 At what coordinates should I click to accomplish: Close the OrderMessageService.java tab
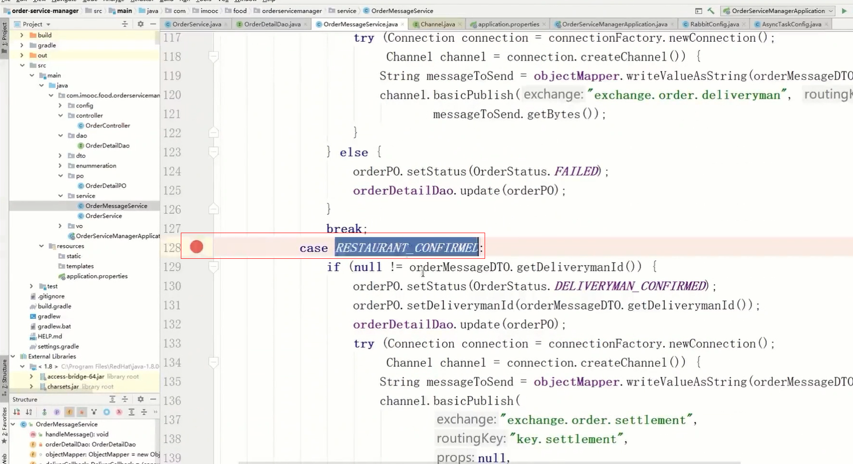click(403, 25)
